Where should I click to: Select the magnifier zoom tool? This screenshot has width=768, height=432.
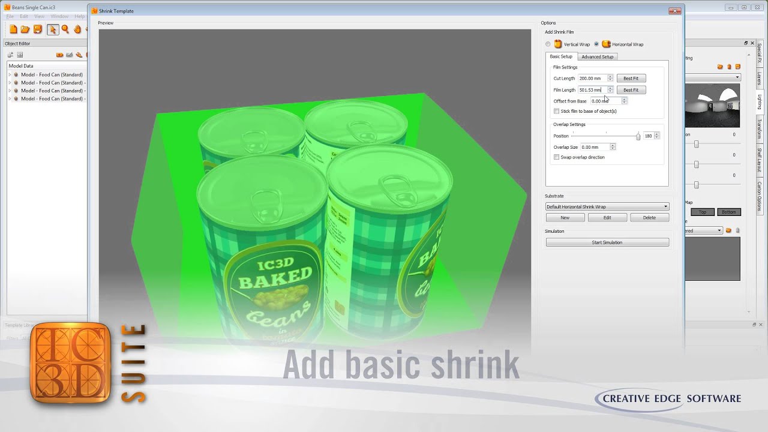(65, 29)
